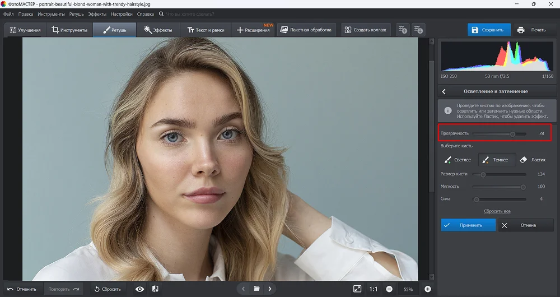Select the Темнее brush

point(497,160)
